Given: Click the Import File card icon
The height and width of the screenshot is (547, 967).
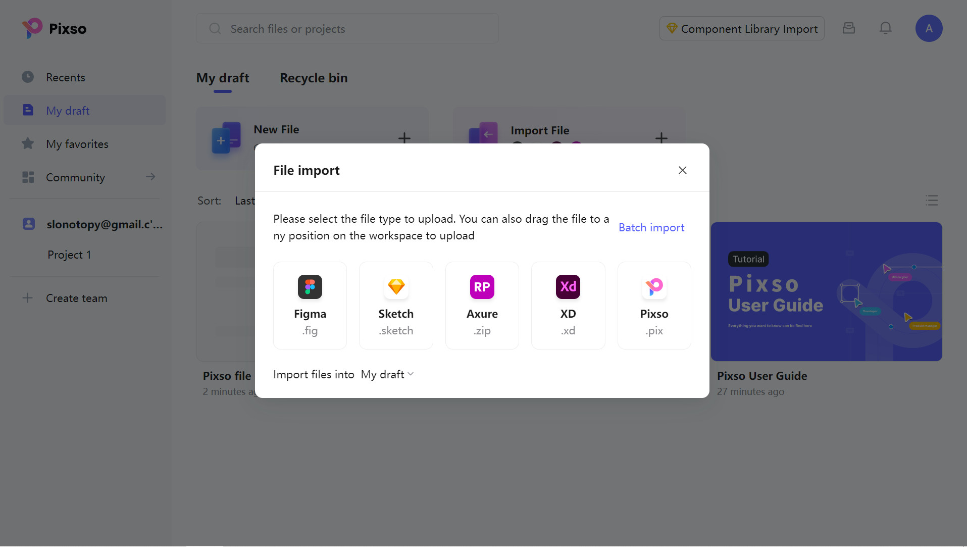Looking at the screenshot, I should pos(483,133).
